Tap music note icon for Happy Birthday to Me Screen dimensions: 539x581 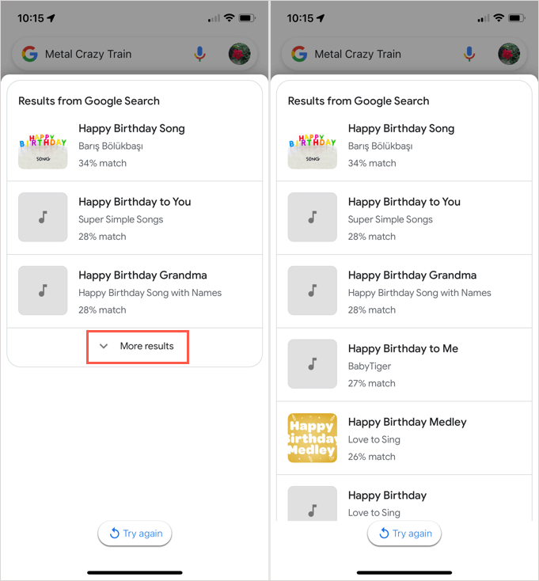click(312, 364)
